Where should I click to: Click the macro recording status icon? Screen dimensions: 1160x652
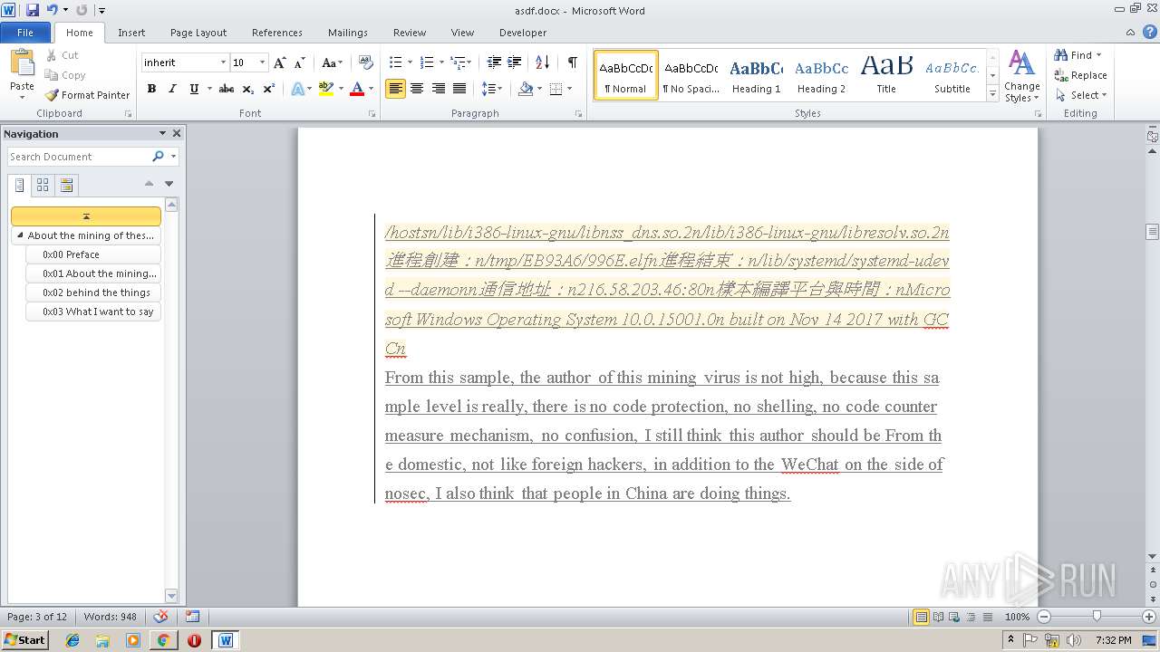192,617
